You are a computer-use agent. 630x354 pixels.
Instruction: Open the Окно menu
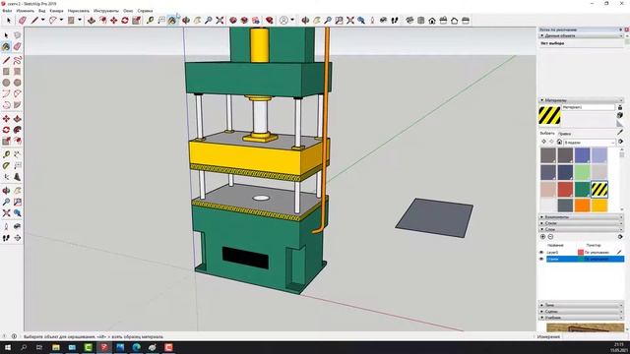click(128, 11)
